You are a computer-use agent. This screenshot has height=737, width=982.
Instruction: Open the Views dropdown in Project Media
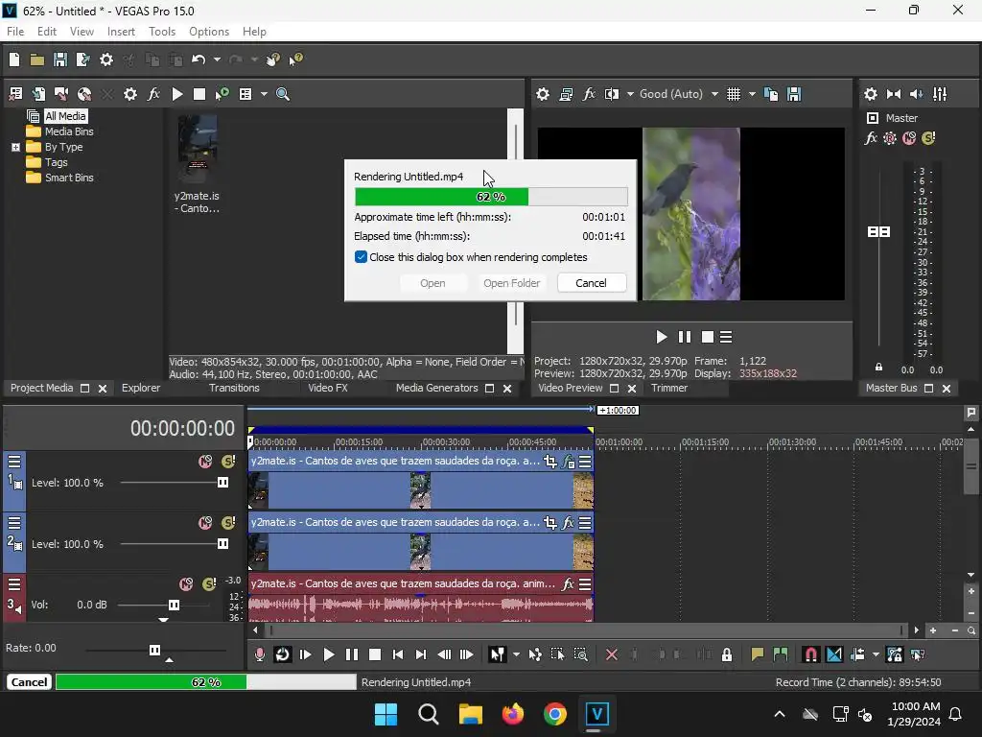tap(264, 94)
